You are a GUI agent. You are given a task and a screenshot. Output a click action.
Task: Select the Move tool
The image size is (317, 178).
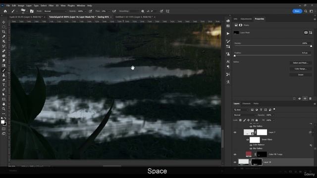3,22
